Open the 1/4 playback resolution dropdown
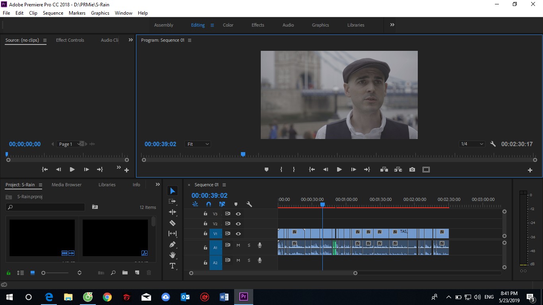The width and height of the screenshot is (543, 305). coord(472,144)
